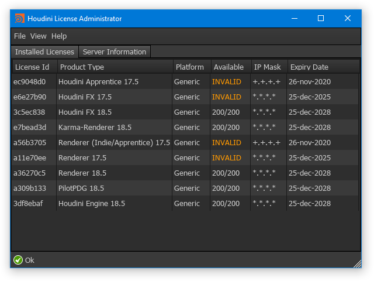Click PilotPDG 18.5 product entry
The image size is (374, 281).
click(x=81, y=189)
